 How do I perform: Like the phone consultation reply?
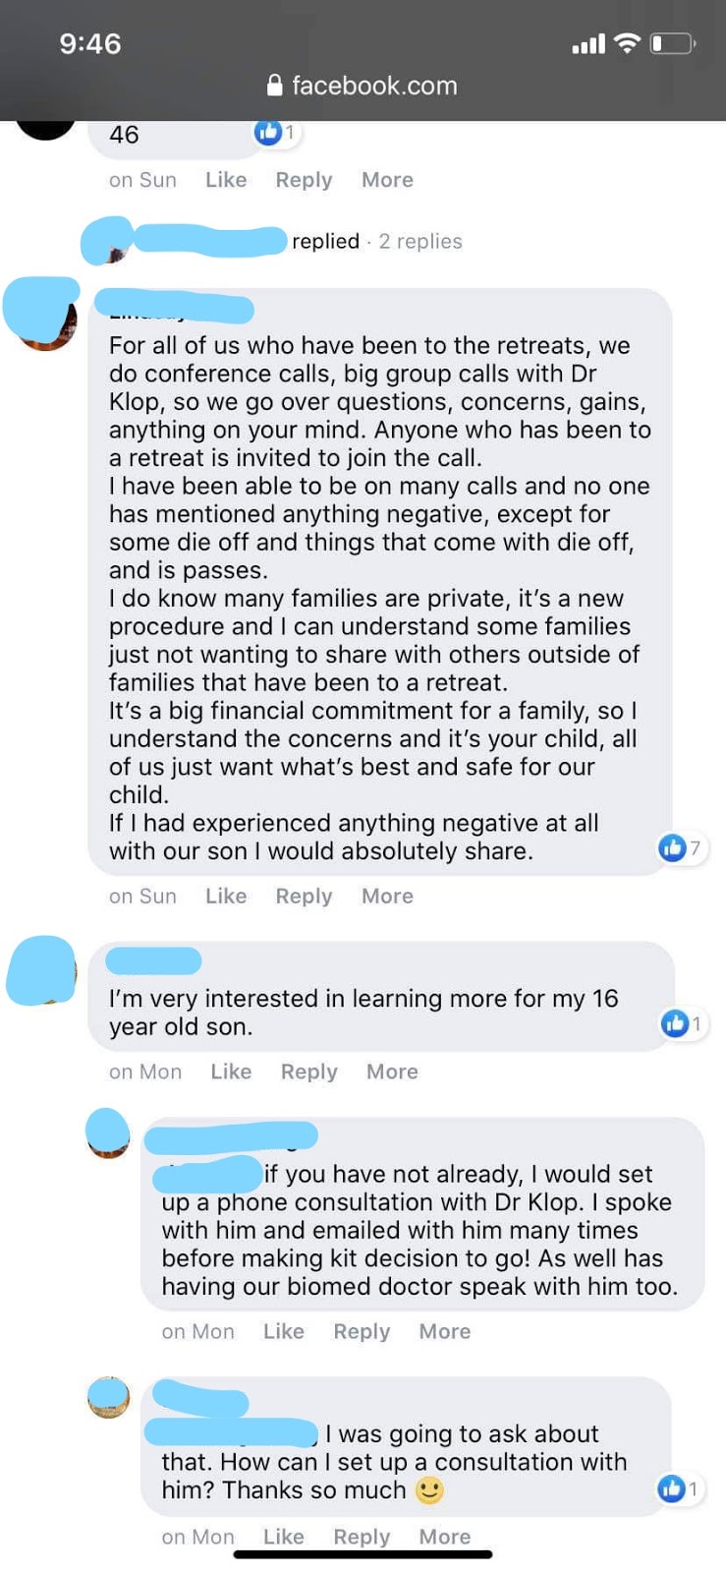pyautogui.click(x=283, y=1331)
